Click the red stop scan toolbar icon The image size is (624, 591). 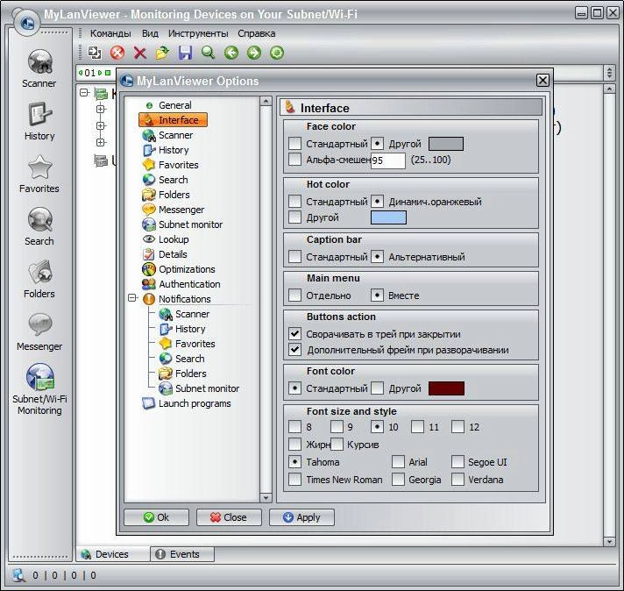117,52
